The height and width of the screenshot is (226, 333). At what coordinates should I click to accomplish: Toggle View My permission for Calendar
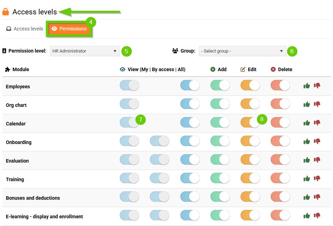(129, 123)
